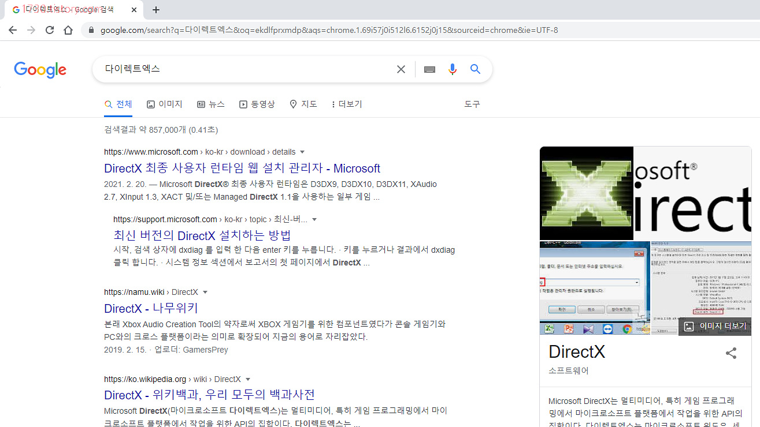The height and width of the screenshot is (427, 760).
Task: Clear the search query with X
Action: pyautogui.click(x=401, y=69)
